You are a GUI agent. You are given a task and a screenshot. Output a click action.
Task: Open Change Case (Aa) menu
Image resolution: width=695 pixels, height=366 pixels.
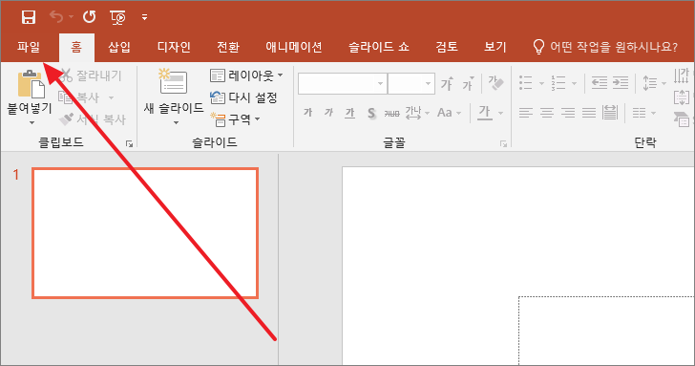[449, 113]
